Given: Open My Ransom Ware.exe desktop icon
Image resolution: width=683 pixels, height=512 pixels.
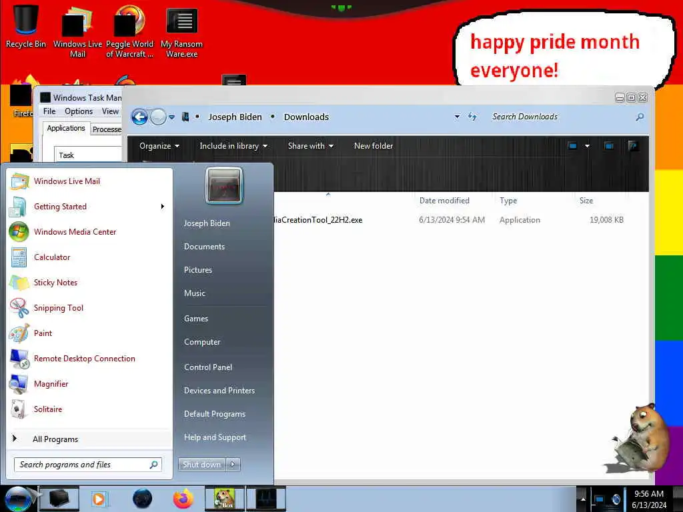Looking at the screenshot, I should pyautogui.click(x=181, y=31).
